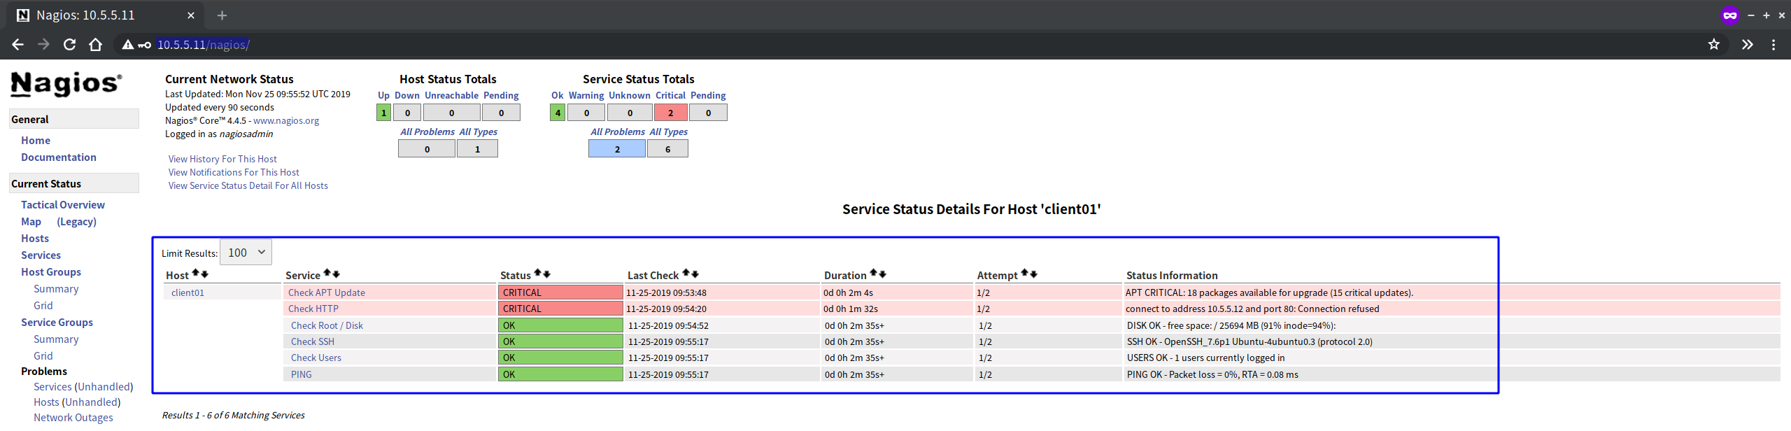
Task: Sort Status column descending arrow
Action: (x=547, y=274)
